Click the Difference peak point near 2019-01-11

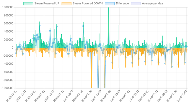83,26
